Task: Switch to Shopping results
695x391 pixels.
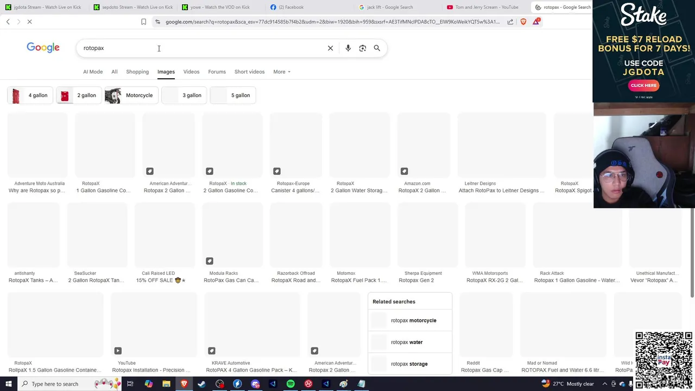Action: [137, 72]
